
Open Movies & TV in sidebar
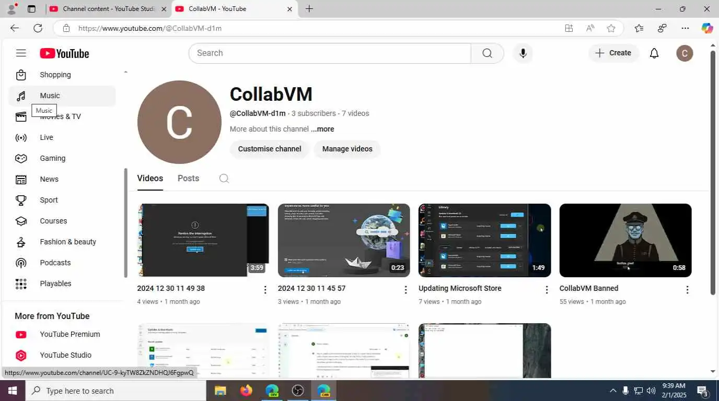(62, 116)
